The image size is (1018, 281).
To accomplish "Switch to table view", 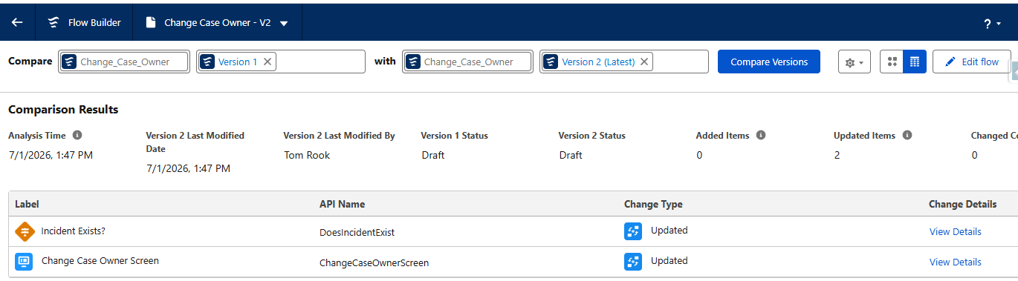I will pos(914,62).
